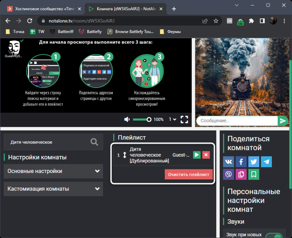Click the search magnifier icon
Screen dimensions: 292x238
point(94,142)
